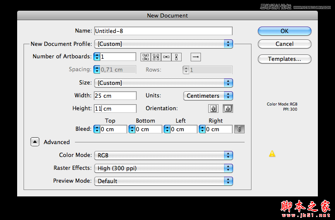Choose Arrange by Column artboard layout

tap(176, 57)
